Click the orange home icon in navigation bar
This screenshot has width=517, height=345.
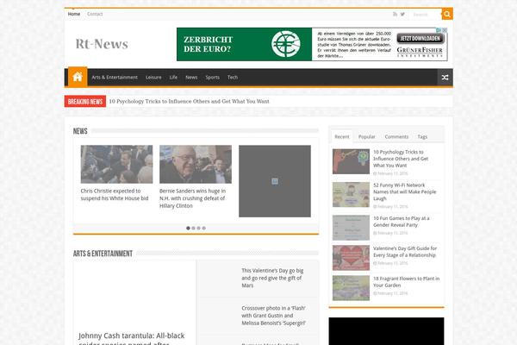[x=78, y=77]
